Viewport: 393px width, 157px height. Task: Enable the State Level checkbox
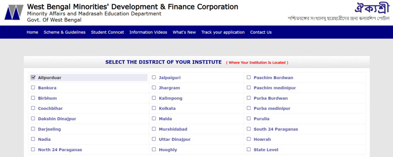[x=249, y=149]
